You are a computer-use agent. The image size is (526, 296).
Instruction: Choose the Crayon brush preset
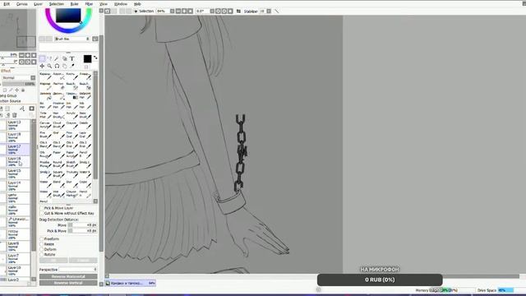pos(72,125)
